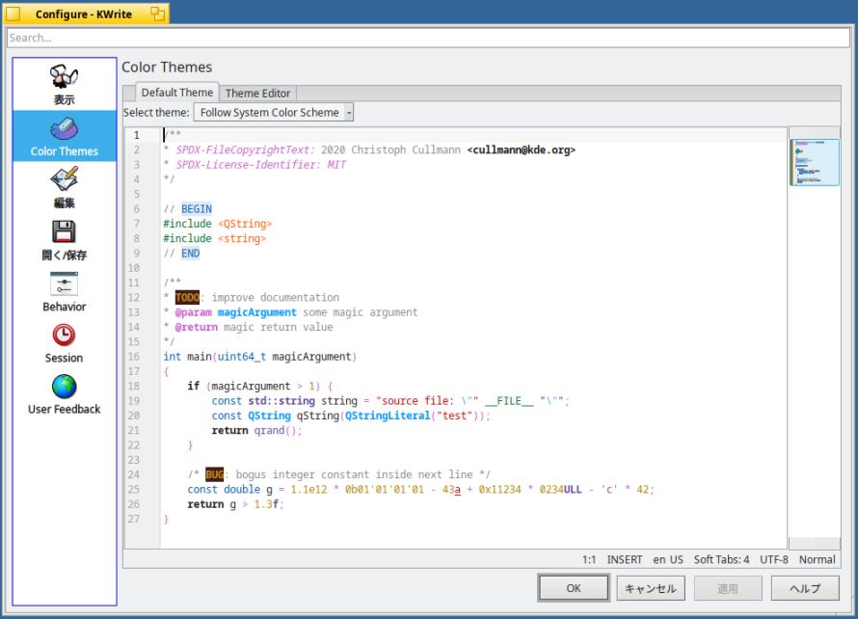Click the @param tag on line 13
Viewport: 858px width, 619px height.
193,312
